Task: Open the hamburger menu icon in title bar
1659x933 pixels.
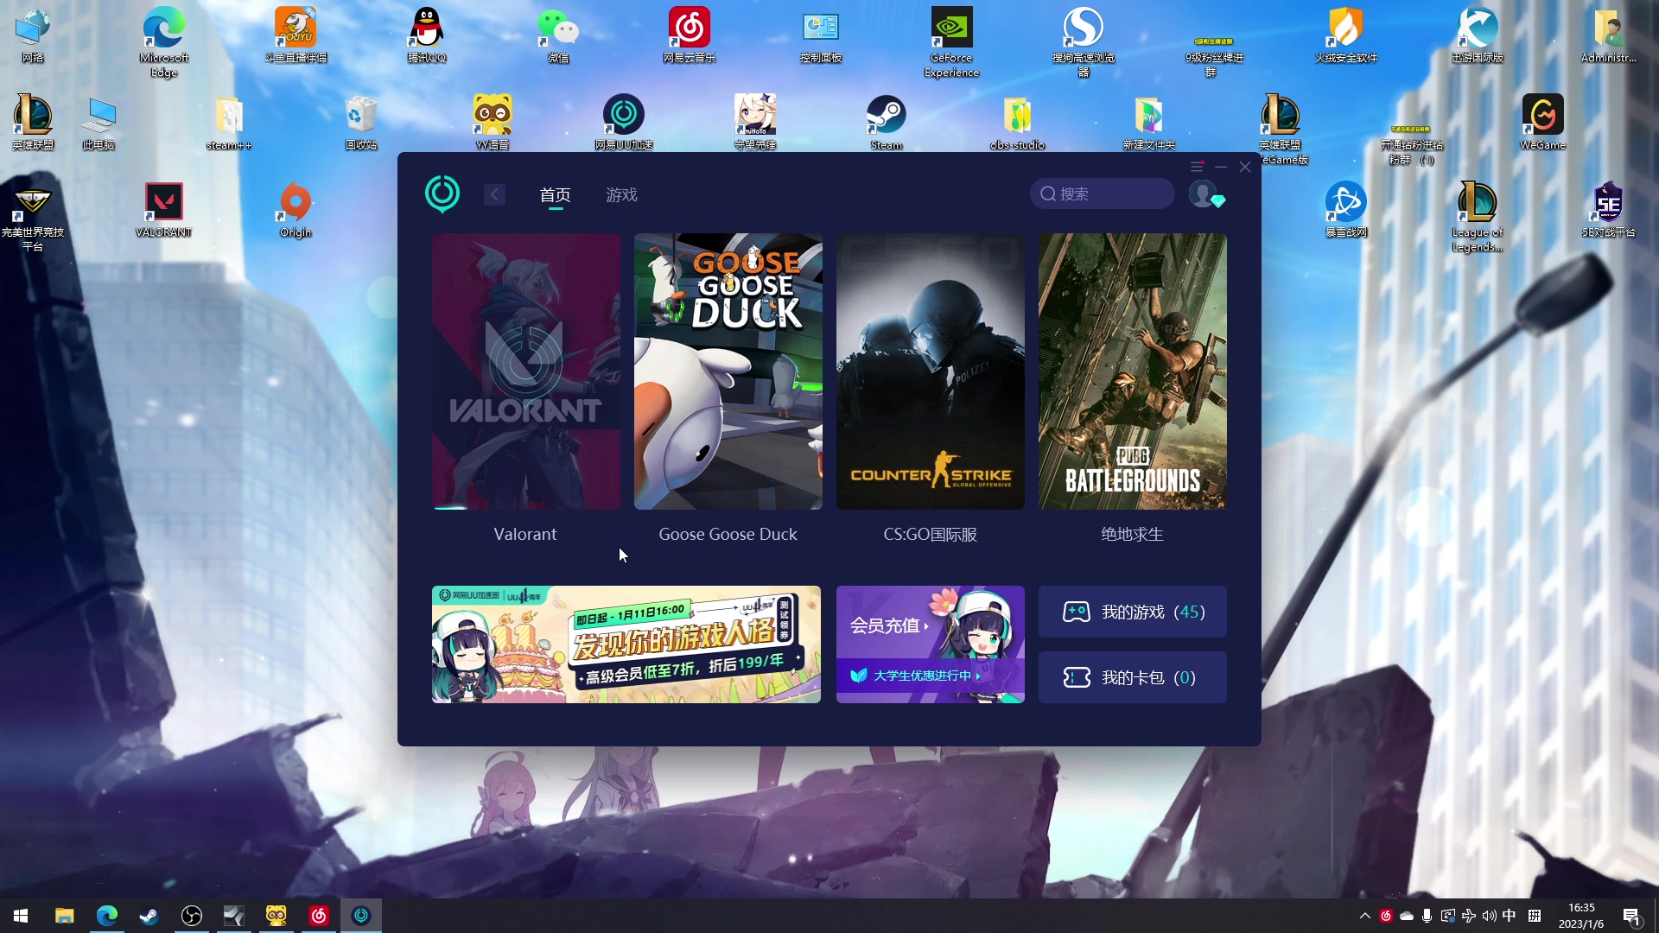Action: coord(1197,167)
